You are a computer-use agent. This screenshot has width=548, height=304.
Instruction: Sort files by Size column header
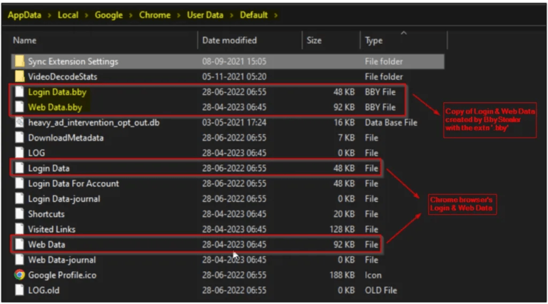[314, 41]
